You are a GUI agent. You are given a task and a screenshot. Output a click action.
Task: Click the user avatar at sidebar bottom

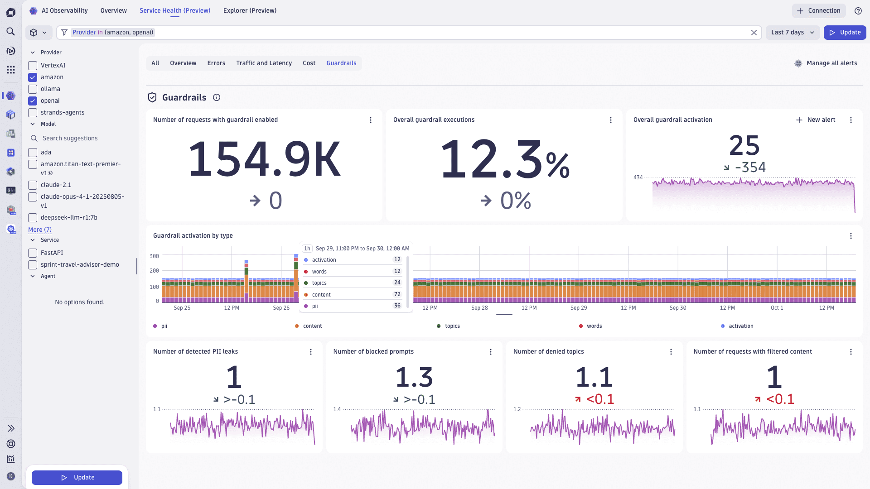point(11,476)
